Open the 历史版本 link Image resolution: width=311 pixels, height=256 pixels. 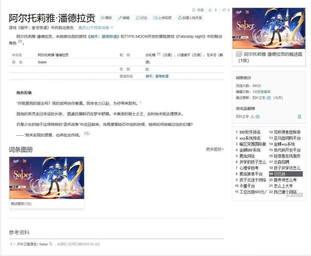coord(264,92)
